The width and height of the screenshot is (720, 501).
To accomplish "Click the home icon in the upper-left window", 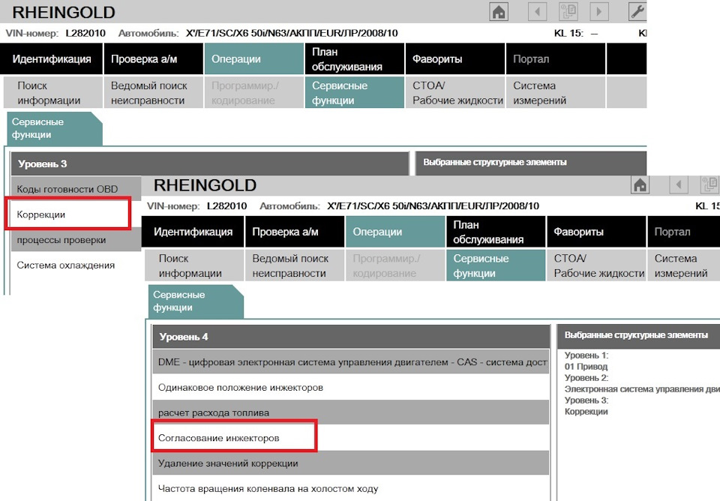I will click(499, 11).
